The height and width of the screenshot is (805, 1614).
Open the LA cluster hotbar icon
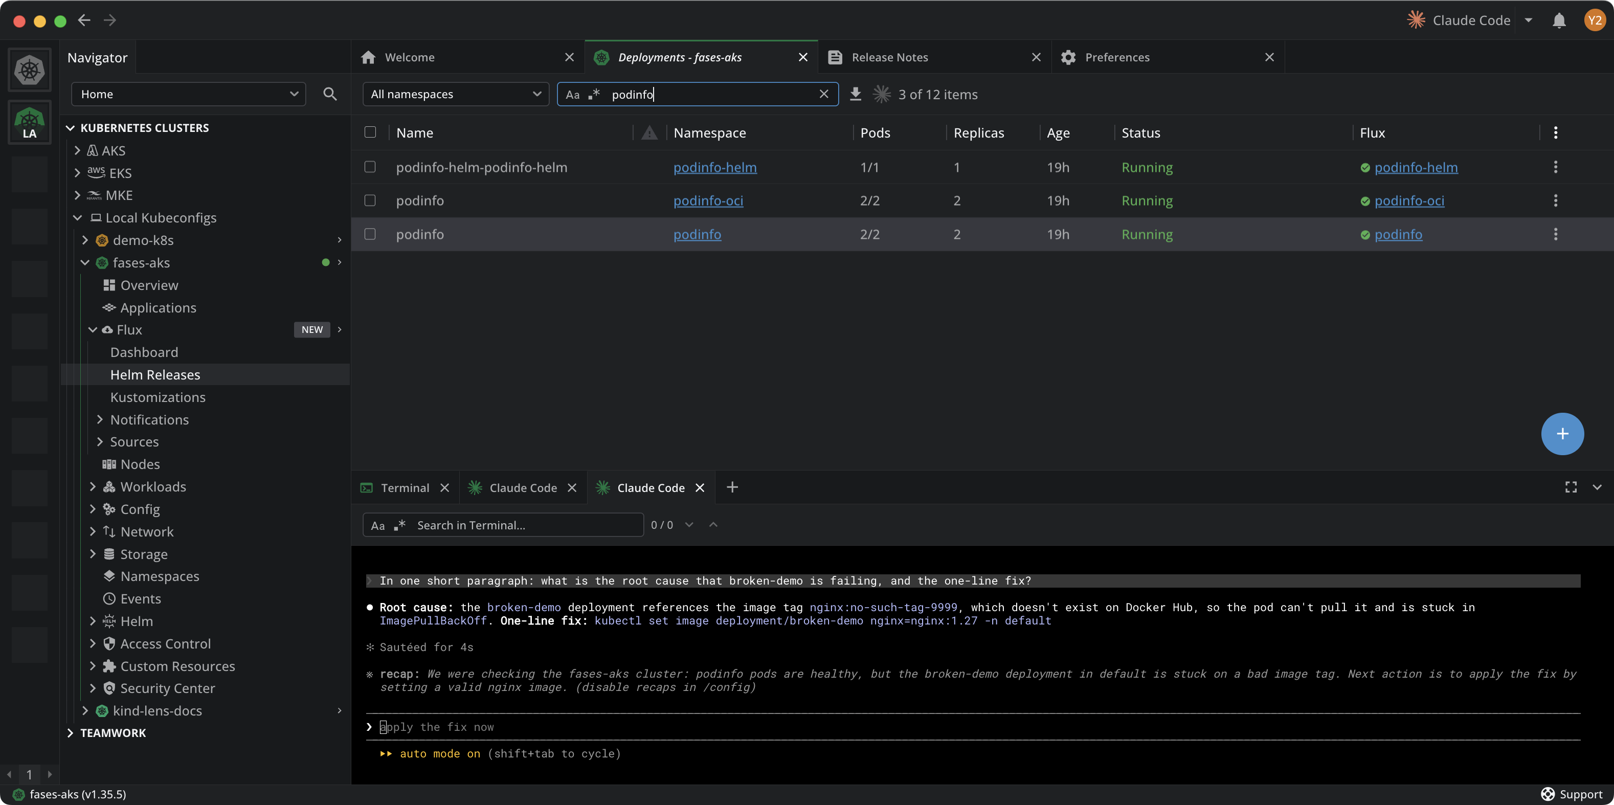[30, 122]
